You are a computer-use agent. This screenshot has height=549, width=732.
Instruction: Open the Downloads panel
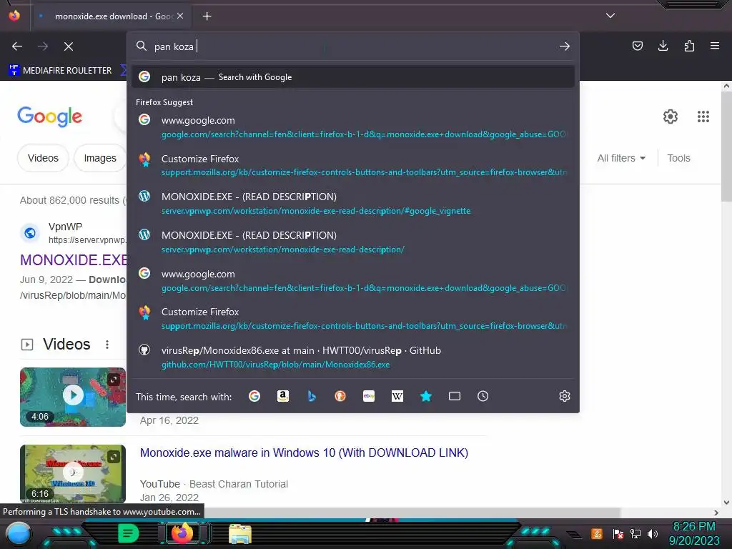663,46
